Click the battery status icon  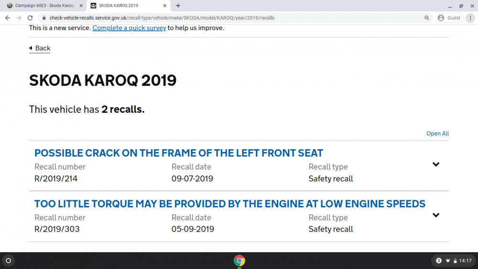pos(455,260)
